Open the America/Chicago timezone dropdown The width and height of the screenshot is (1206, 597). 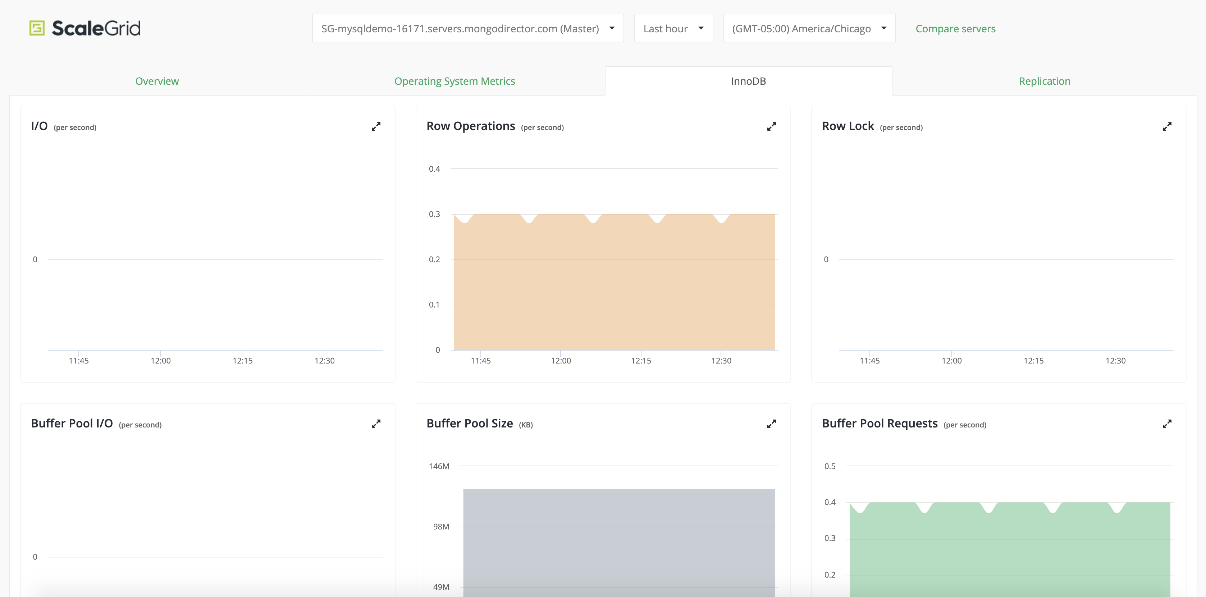point(809,28)
